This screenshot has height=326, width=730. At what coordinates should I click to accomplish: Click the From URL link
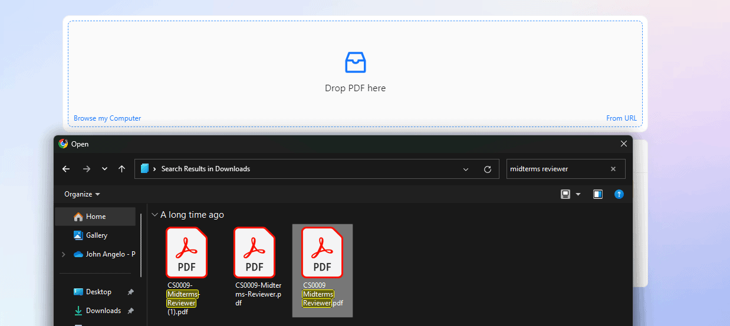pyautogui.click(x=622, y=118)
